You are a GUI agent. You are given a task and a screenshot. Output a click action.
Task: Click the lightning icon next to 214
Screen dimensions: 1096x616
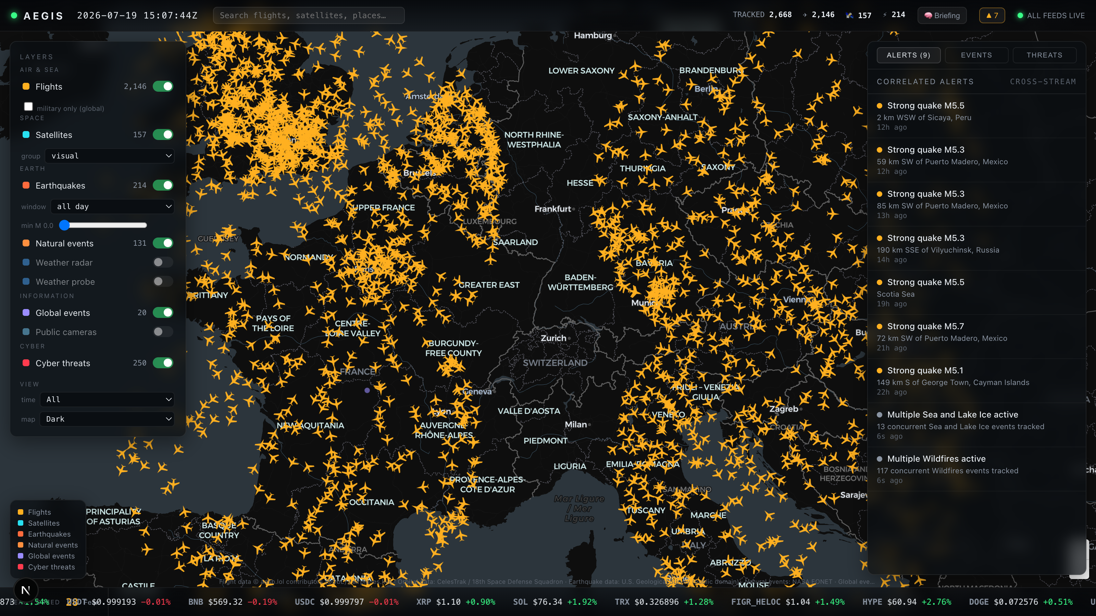tap(885, 15)
